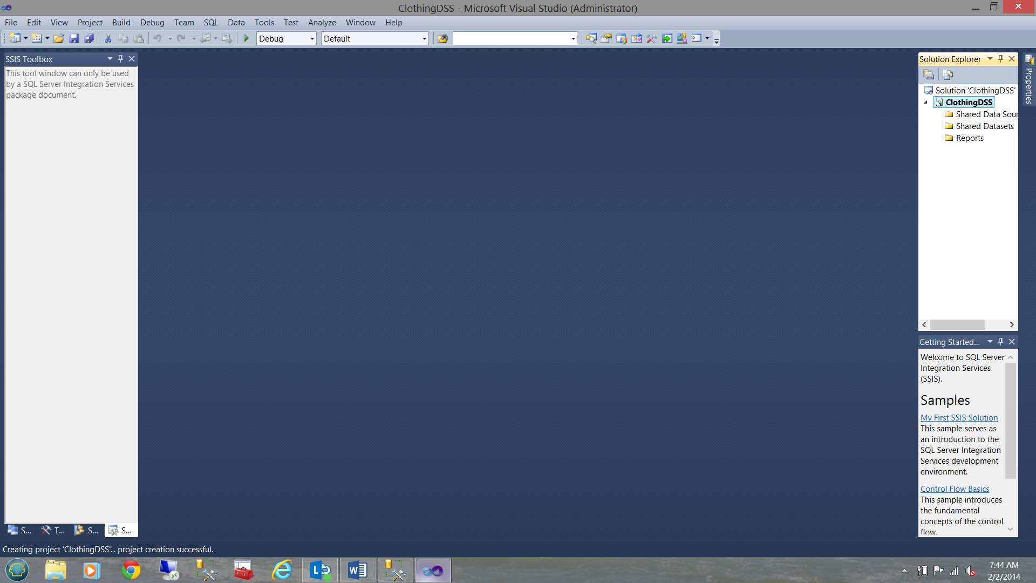Screen dimensions: 1036x583
Task: Click the Show All Files icon in Solution Explorer
Action: coord(948,74)
